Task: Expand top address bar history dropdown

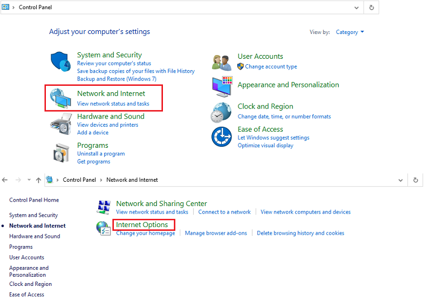Action: (x=357, y=8)
